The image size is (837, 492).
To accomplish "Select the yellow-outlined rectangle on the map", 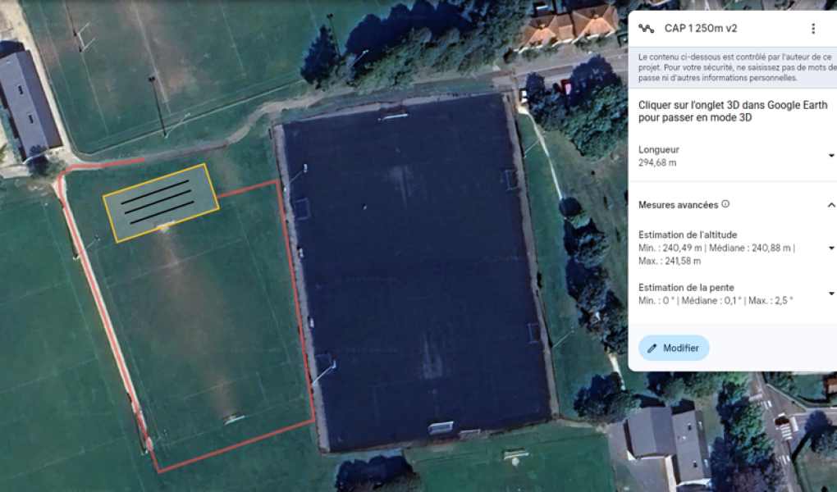I will click(161, 203).
